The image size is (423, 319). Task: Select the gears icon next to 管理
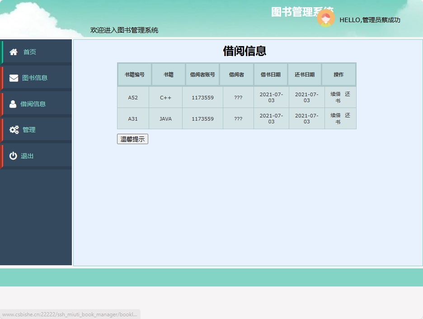click(14, 129)
